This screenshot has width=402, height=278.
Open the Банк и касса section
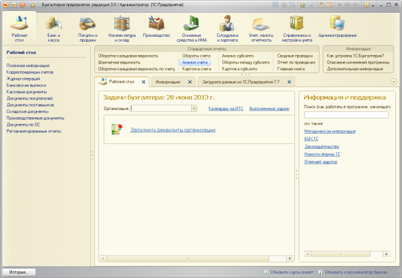coord(54,28)
